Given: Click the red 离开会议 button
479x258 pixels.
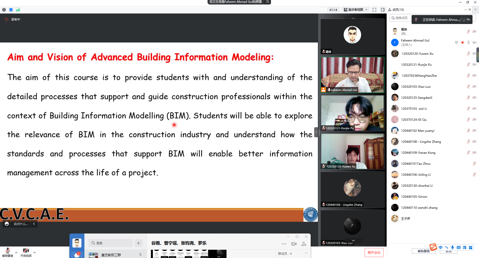Looking at the screenshot, I should point(374,252).
